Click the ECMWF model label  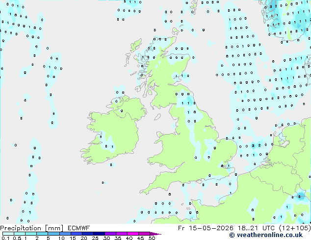(78, 228)
